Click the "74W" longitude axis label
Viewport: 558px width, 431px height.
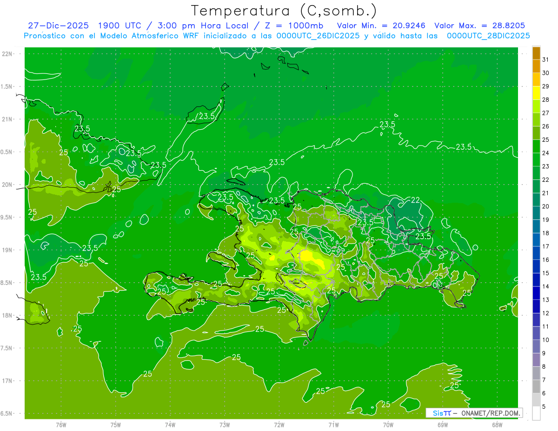[170, 424]
